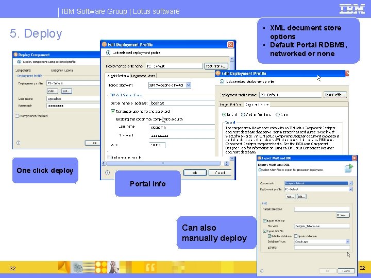Viewport: 371px width, 278px height.
Task: Enable the Update database checkbox
Action: 296,236
